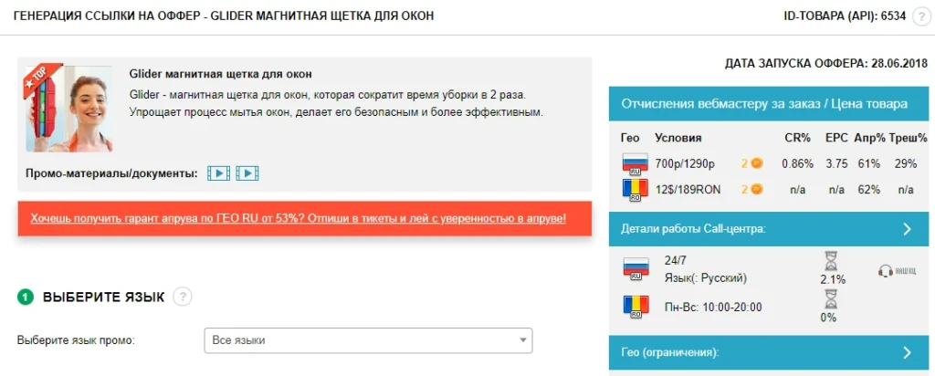Click Russian flag in Call-центра details
The image size is (935, 376).
(635, 268)
